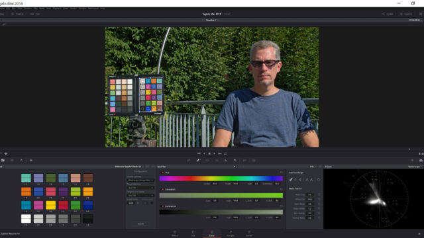The width and height of the screenshot is (424, 238).
Task: Toggle the loop playback icon
Action: 225,153
